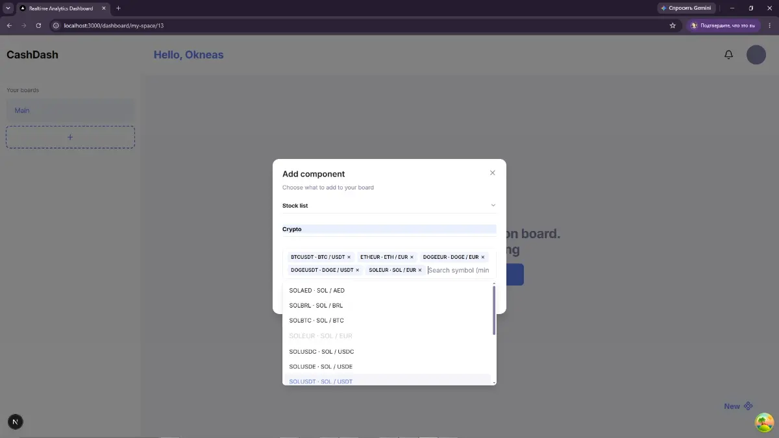Screen dimensions: 779x438
Task: Choose SOLUSDC · SOL / USDC option
Action: [x=388, y=351]
